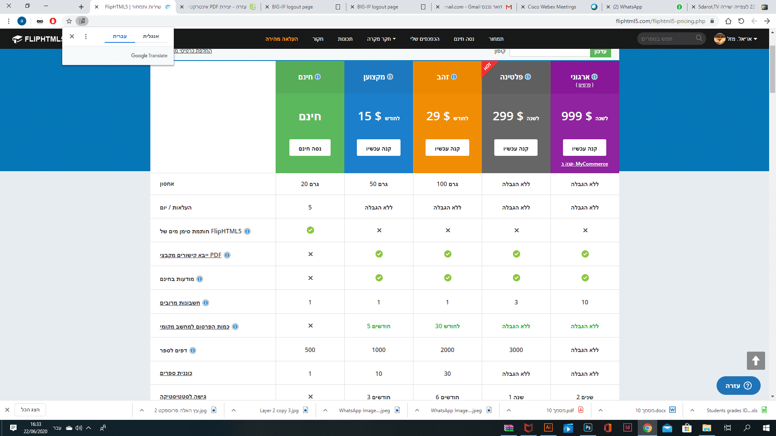Image resolution: width=776 pixels, height=436 pixels.
Task: Click the info icon next to the free plan header
Action: (x=318, y=77)
